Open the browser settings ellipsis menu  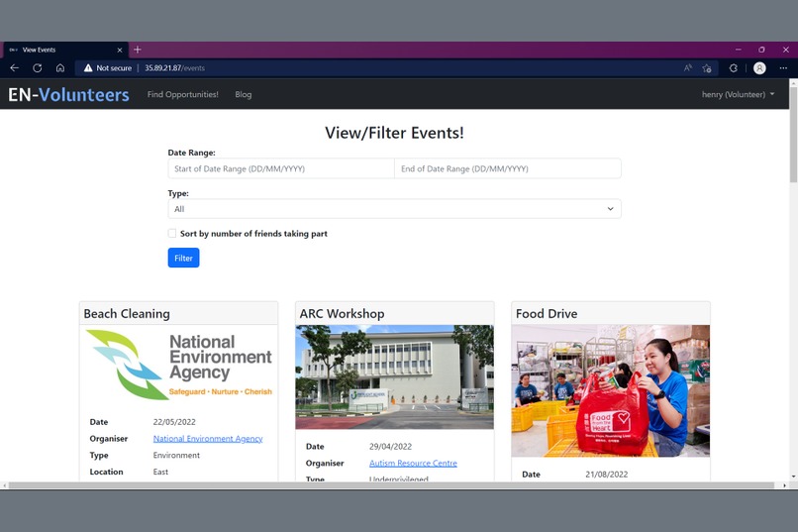pyautogui.click(x=783, y=67)
